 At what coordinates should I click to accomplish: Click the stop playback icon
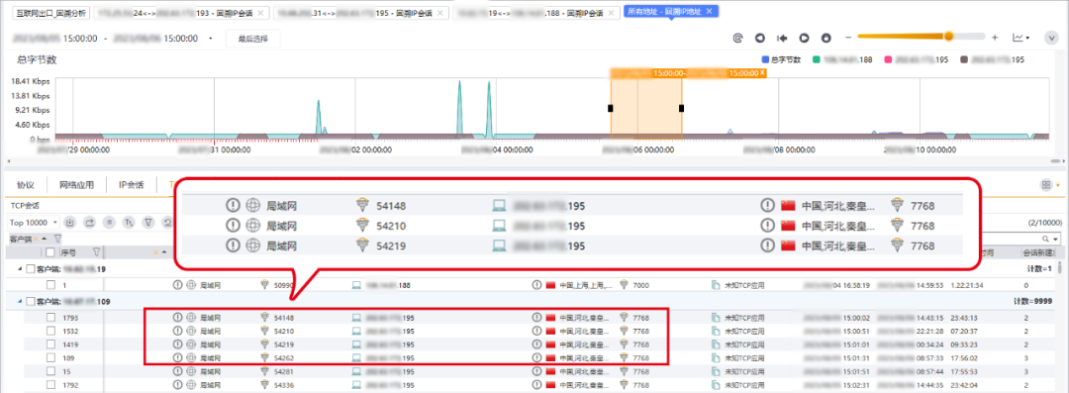[826, 39]
